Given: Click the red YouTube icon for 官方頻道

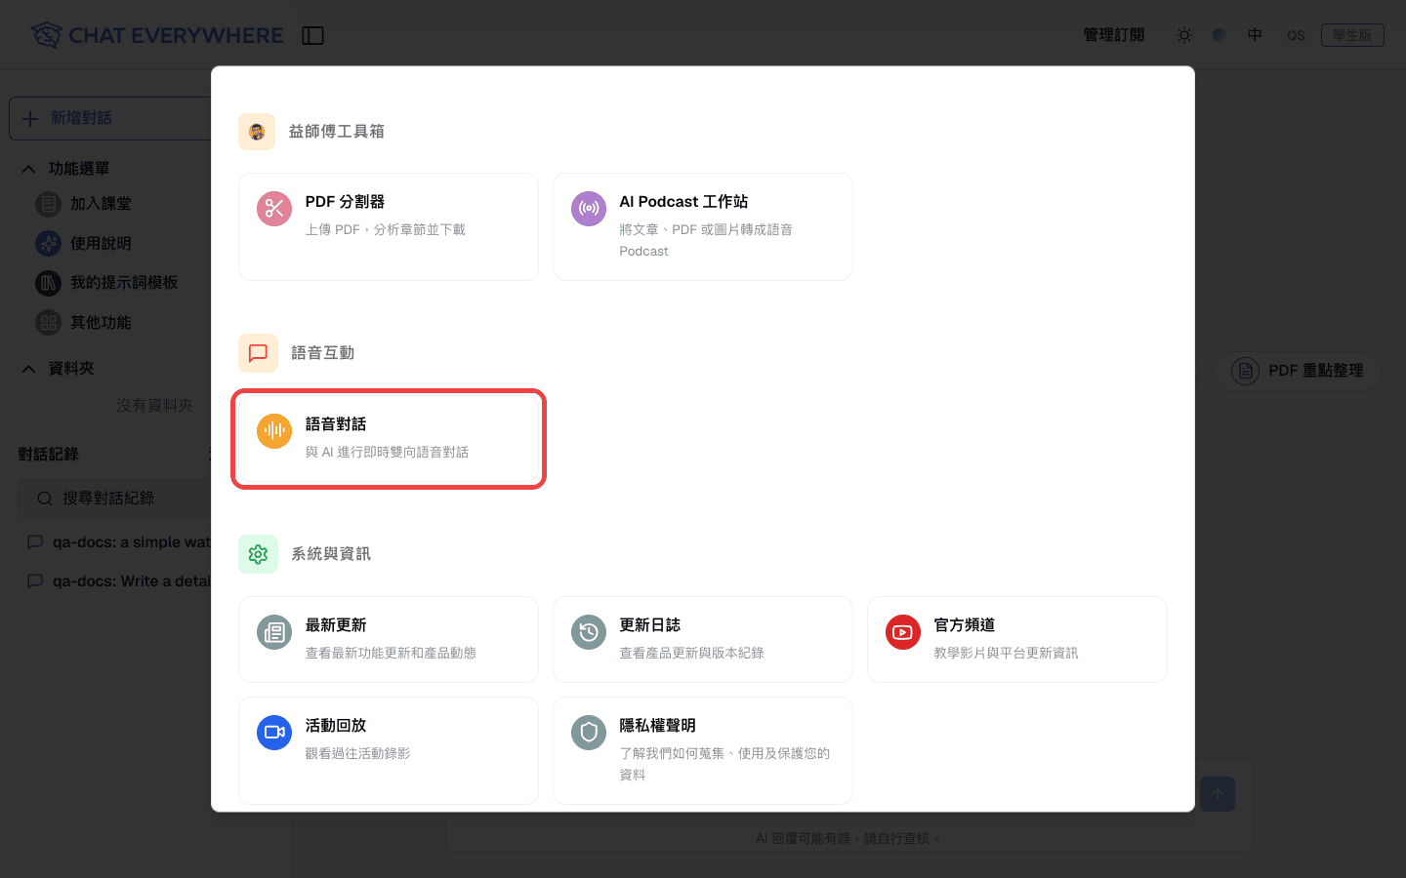Looking at the screenshot, I should point(903,632).
